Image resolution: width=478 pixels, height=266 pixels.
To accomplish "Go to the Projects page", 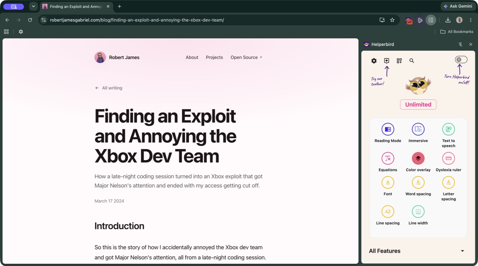I will 214,57.
